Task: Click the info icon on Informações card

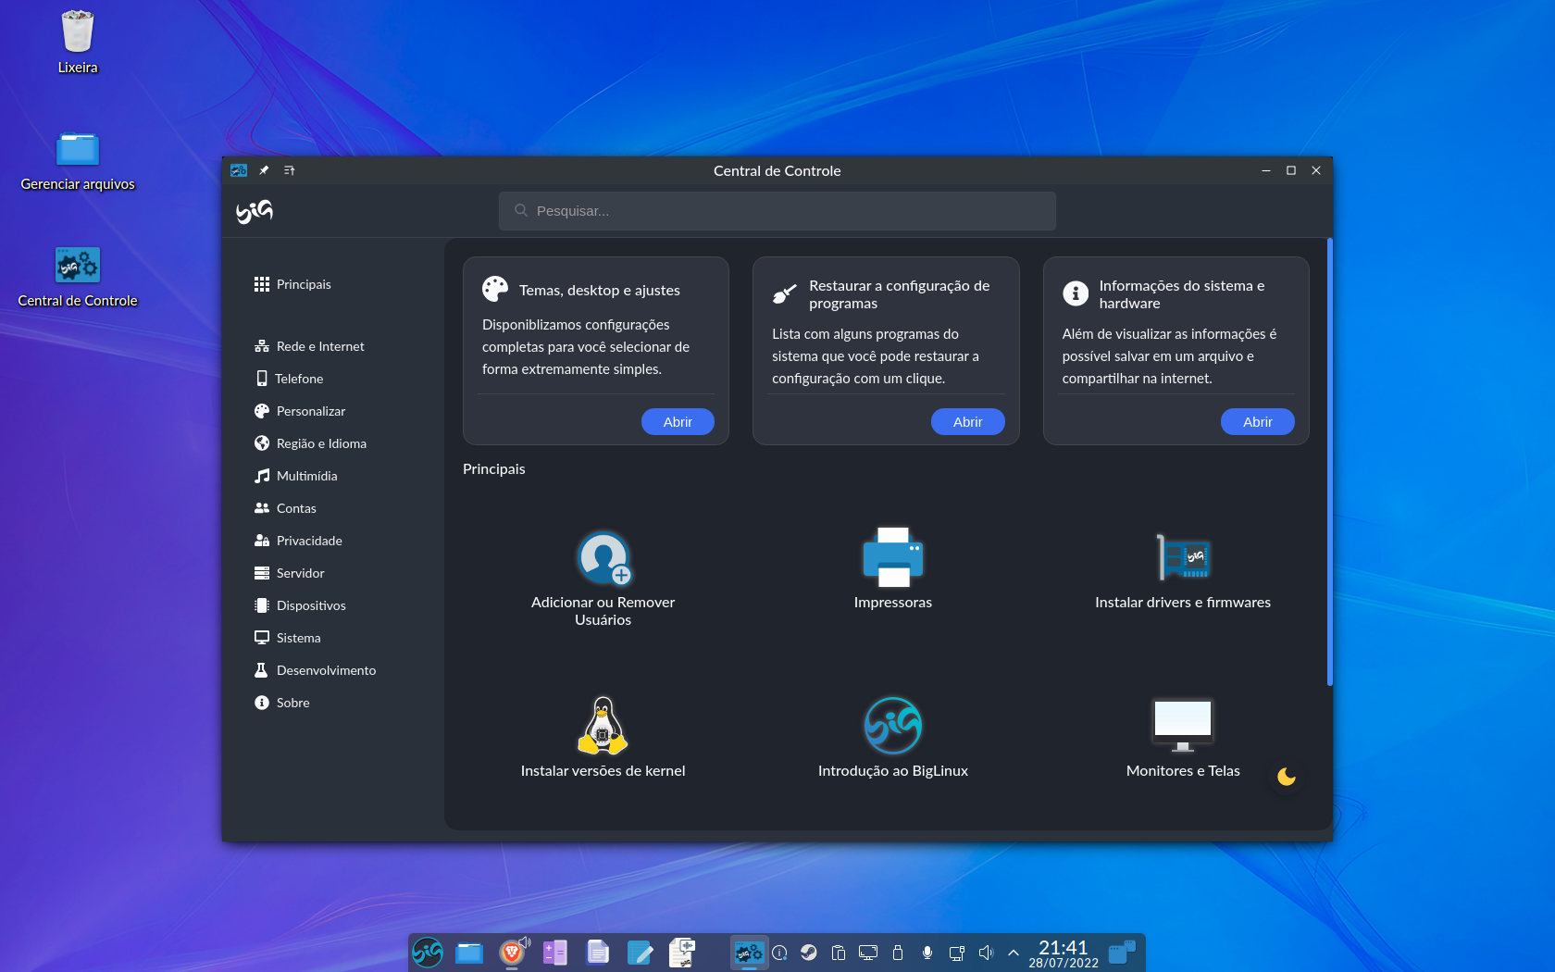Action: (x=1076, y=293)
